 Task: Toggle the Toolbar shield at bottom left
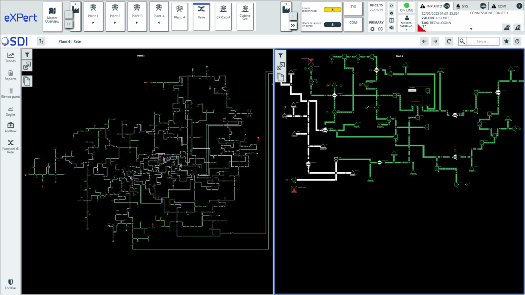10,284
